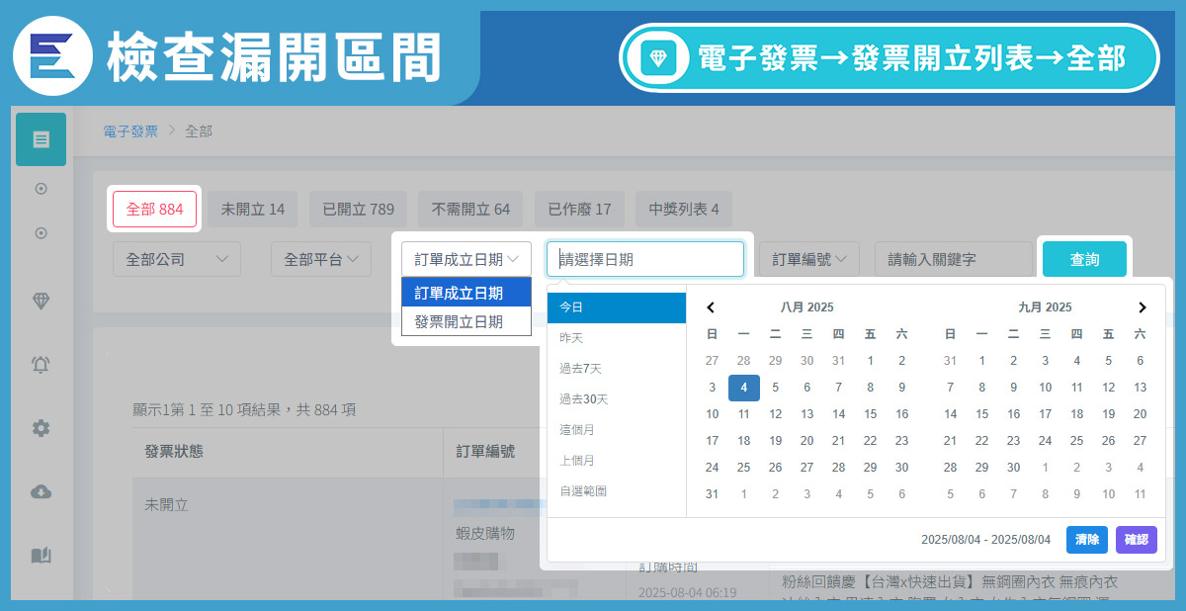Click the alarm bell sidebar icon

[x=41, y=365]
